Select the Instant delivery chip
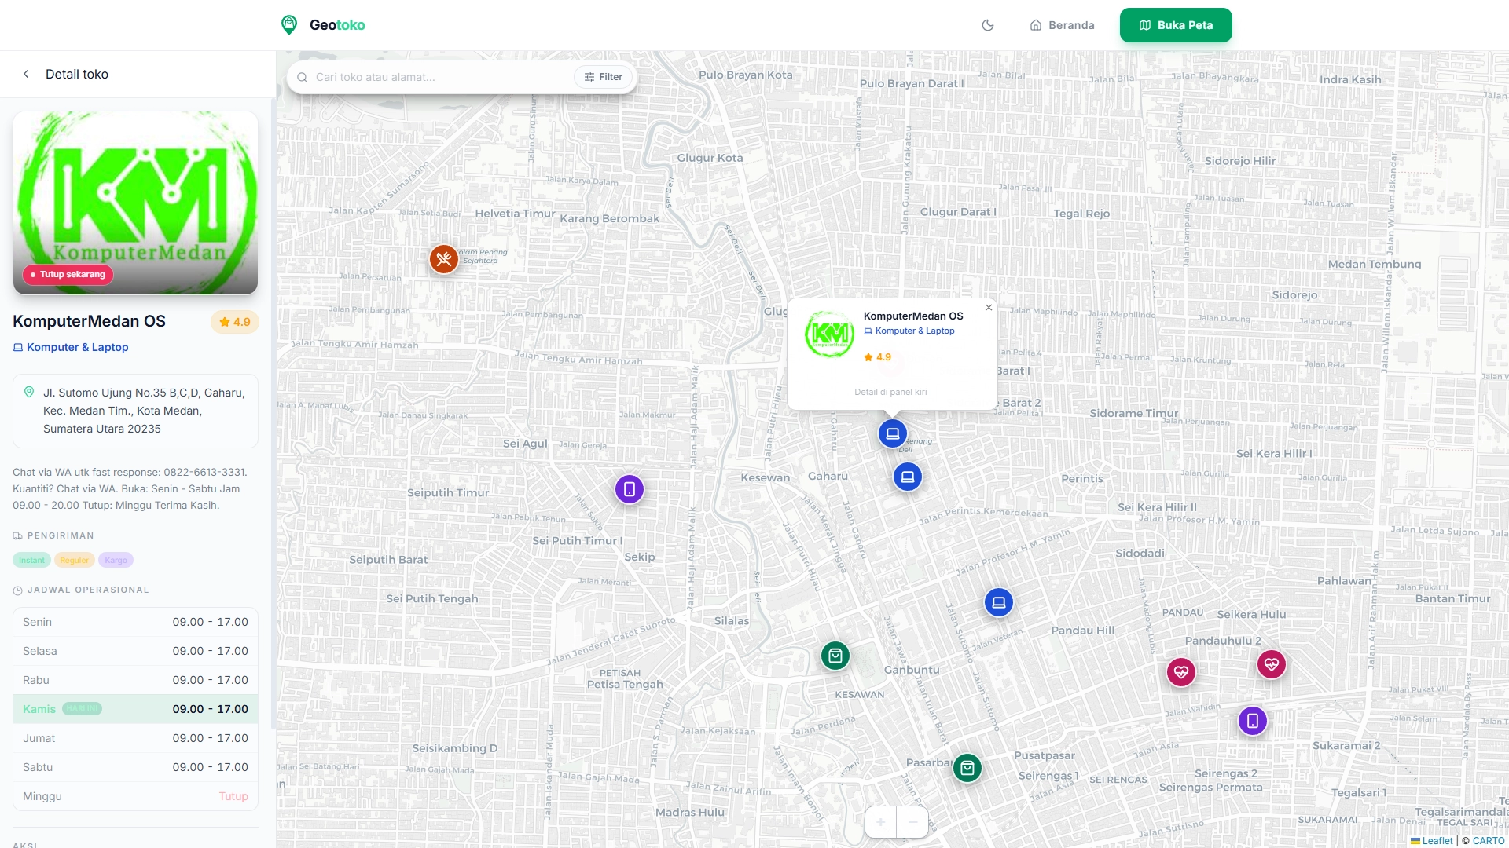1509x848 pixels. pyautogui.click(x=31, y=560)
